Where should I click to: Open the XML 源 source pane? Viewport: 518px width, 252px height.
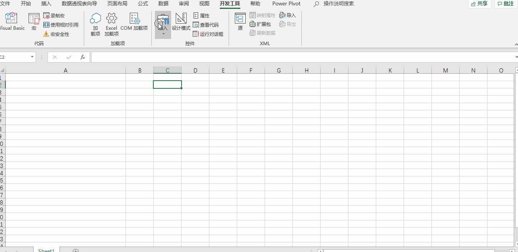tap(240, 22)
